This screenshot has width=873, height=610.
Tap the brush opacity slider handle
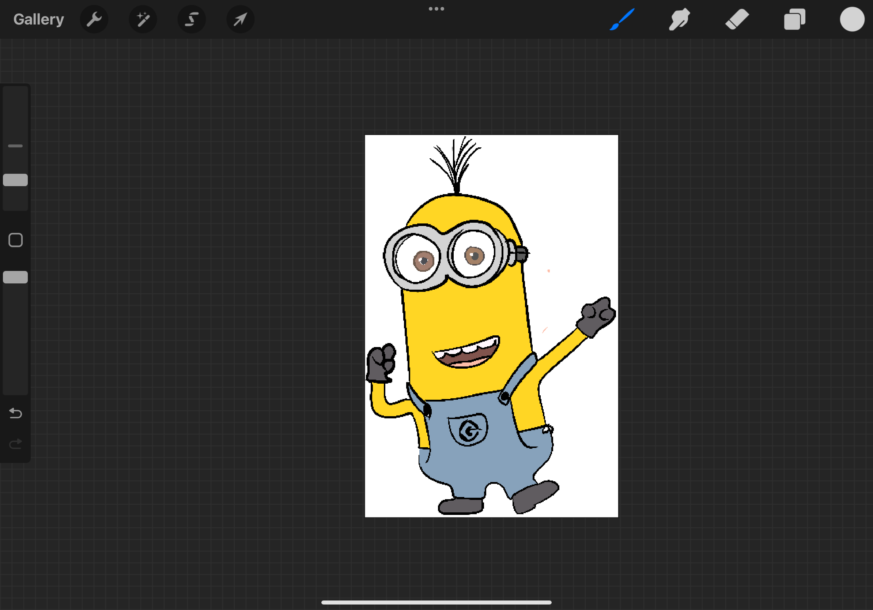point(15,277)
